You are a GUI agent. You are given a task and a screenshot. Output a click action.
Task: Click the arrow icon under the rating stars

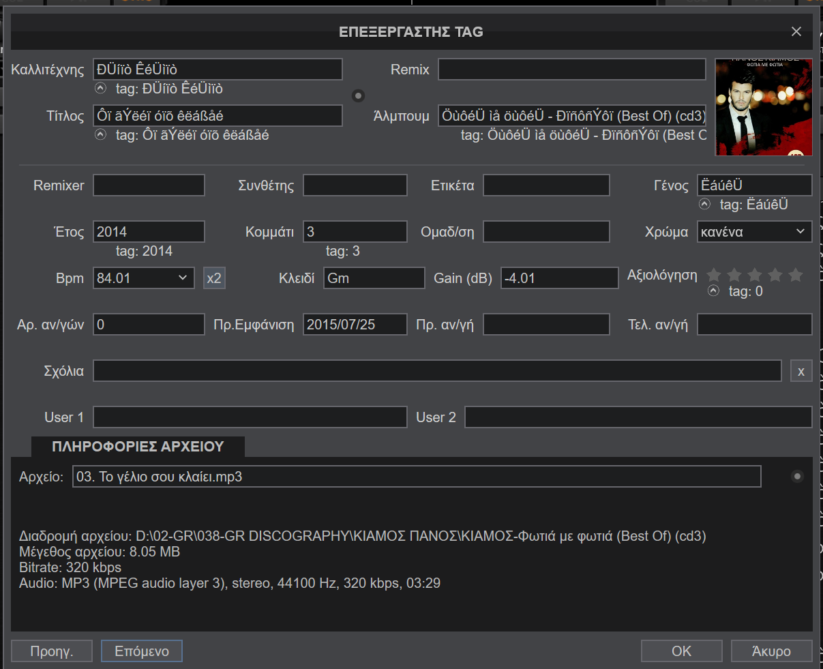coord(713,291)
